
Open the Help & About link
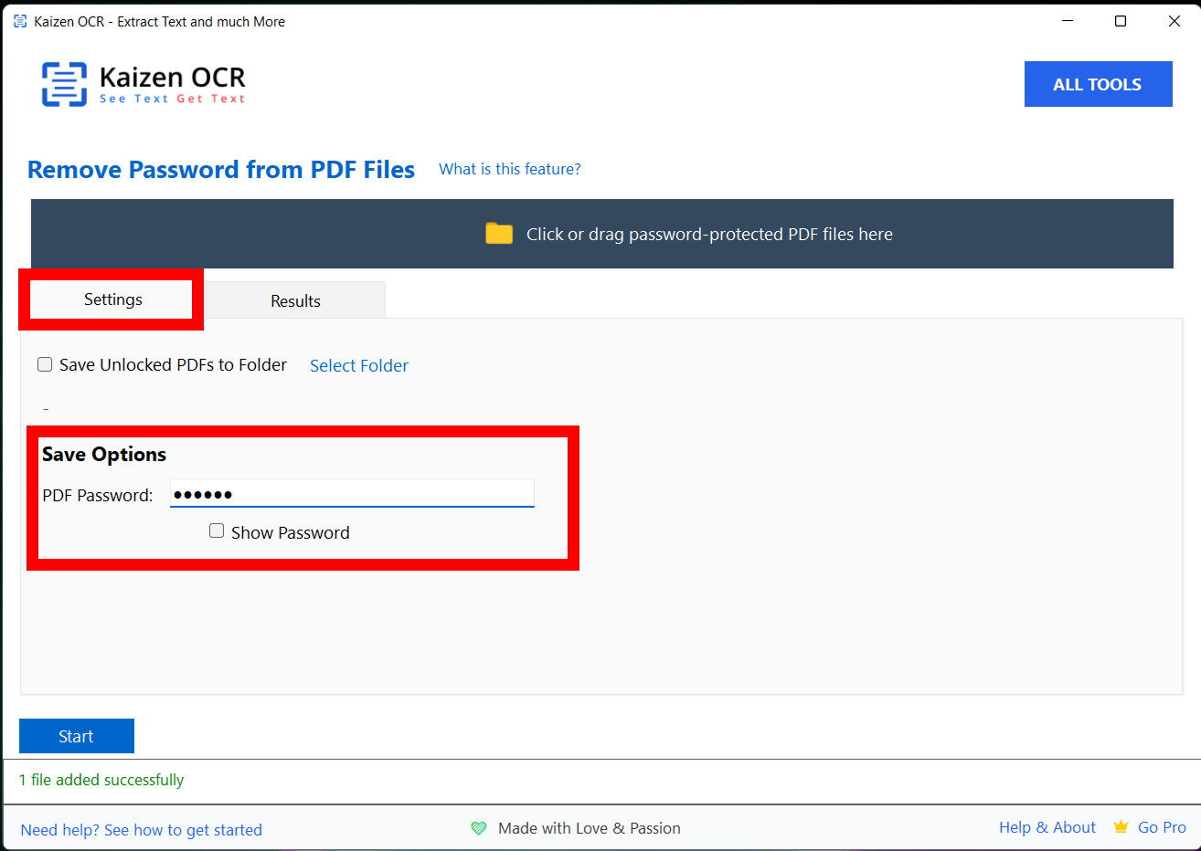click(x=1047, y=827)
